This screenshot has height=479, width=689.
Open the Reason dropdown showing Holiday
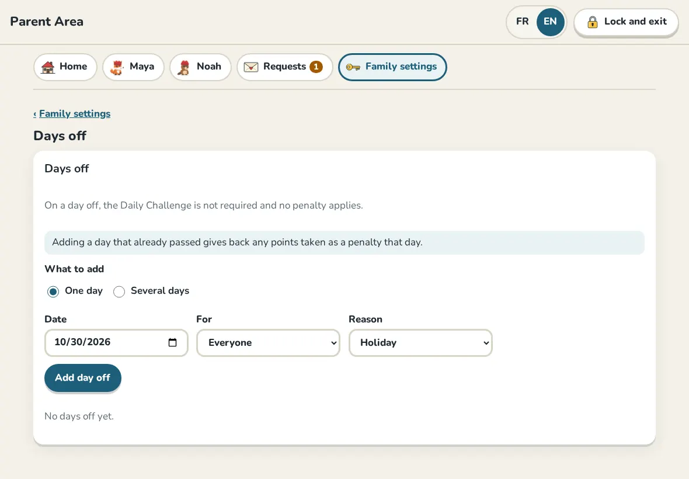point(420,343)
